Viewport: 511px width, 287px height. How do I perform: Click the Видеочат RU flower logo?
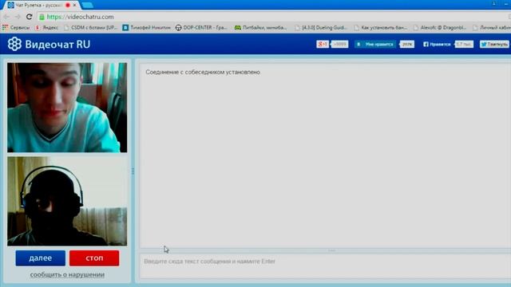(x=14, y=44)
